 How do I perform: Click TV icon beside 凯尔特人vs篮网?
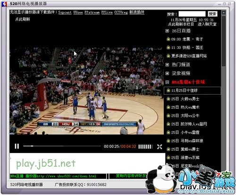click(169, 124)
